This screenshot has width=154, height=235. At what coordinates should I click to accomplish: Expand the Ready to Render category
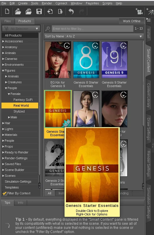coord(3,152)
